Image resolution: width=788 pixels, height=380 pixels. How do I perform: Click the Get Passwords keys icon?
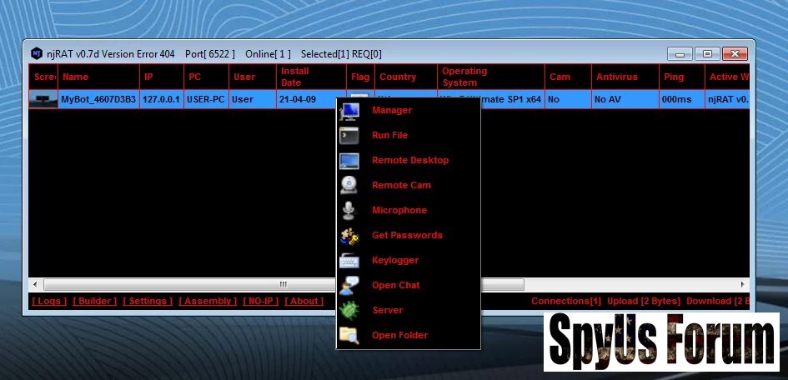click(x=349, y=236)
